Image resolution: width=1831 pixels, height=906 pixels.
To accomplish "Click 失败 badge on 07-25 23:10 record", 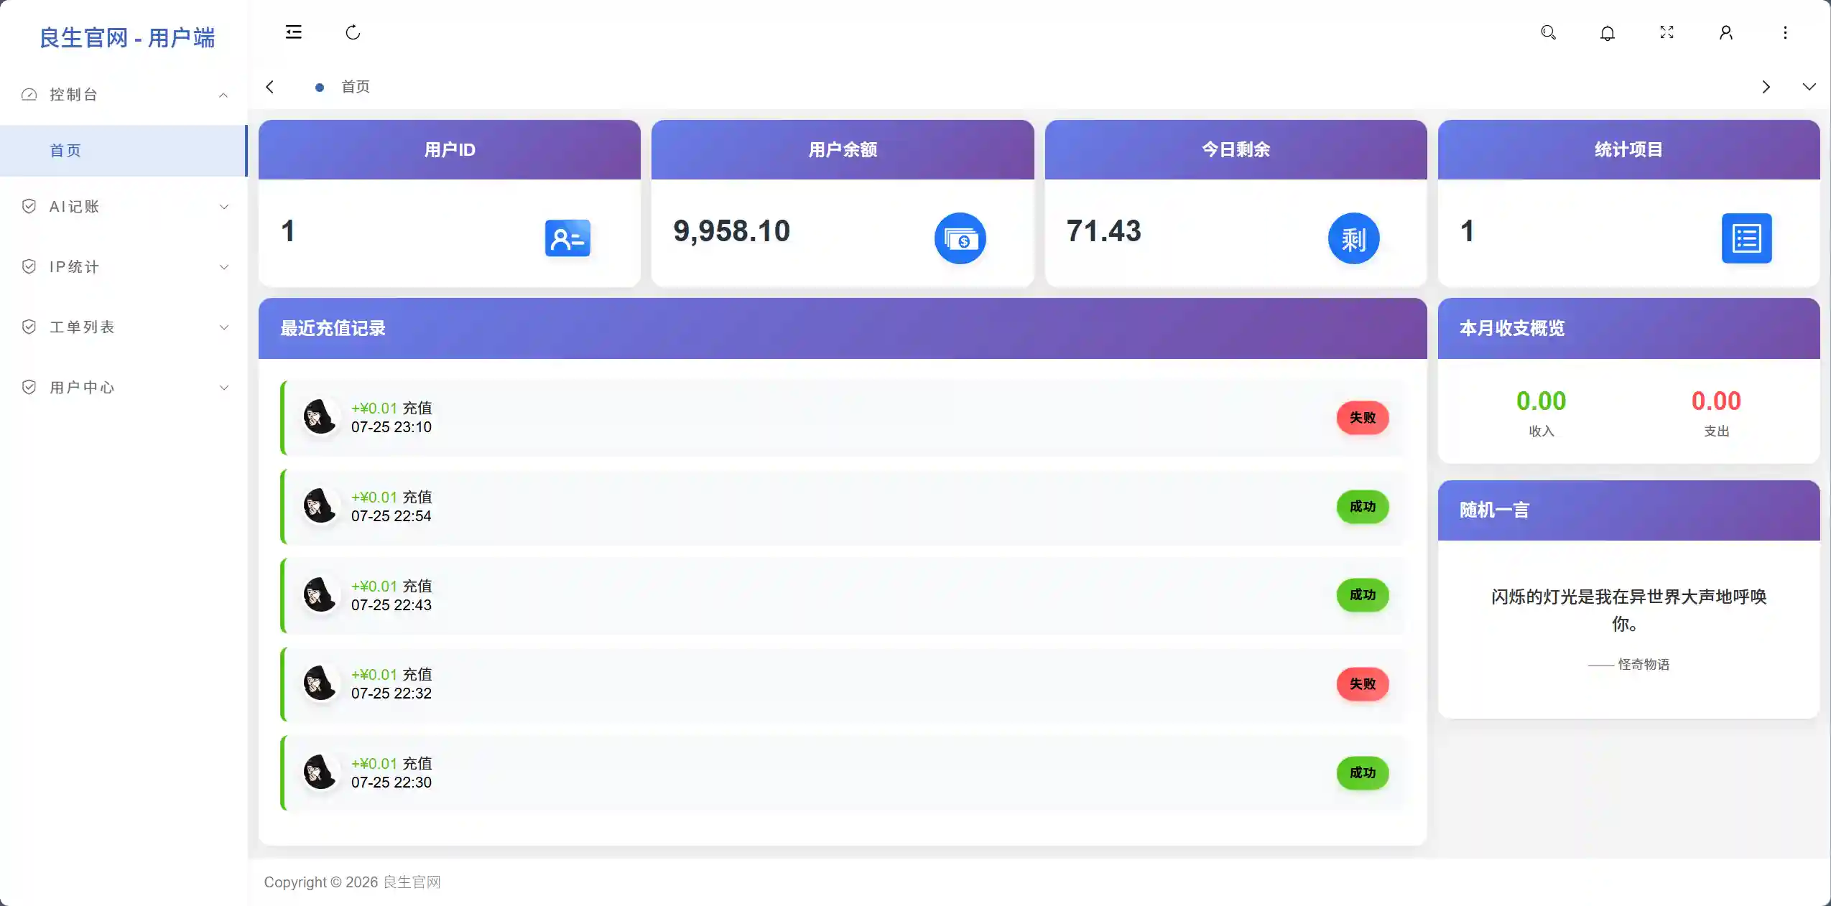I will 1362,418.
